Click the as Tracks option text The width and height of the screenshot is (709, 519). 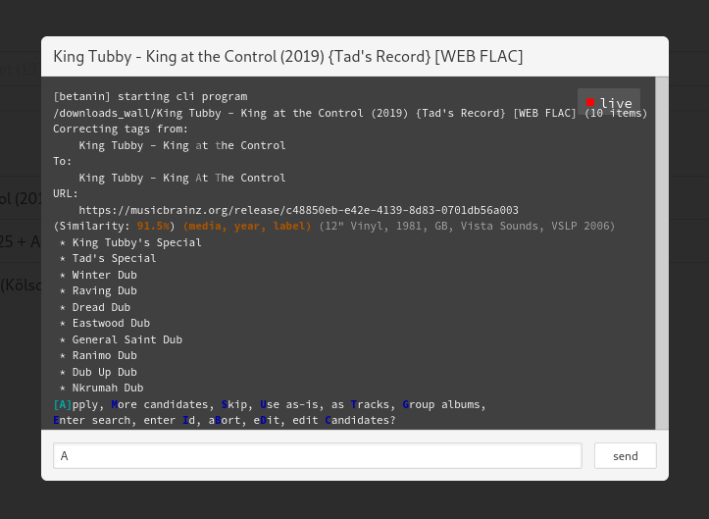[x=360, y=404]
